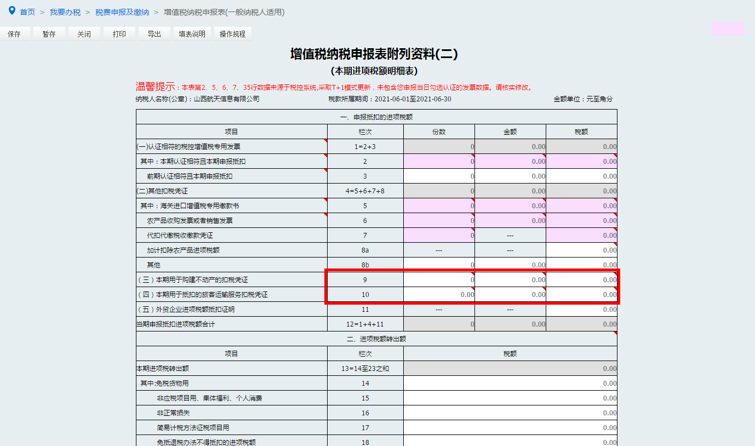Screen dimensions: 755x446
Task: Open 税费申报及缴纳 breadcrumb link
Action: click(x=122, y=12)
